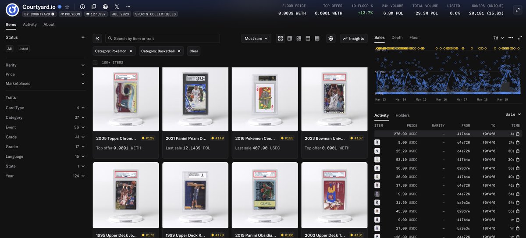Image resolution: width=526 pixels, height=238 pixels.
Task: Select the Listed status filter
Action: coord(23,49)
